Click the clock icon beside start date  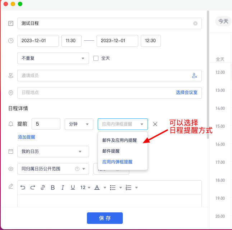point(11,41)
